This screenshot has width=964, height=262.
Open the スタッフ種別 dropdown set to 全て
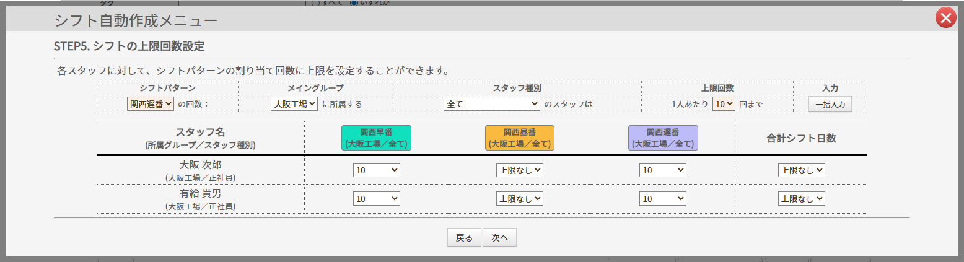pos(492,104)
